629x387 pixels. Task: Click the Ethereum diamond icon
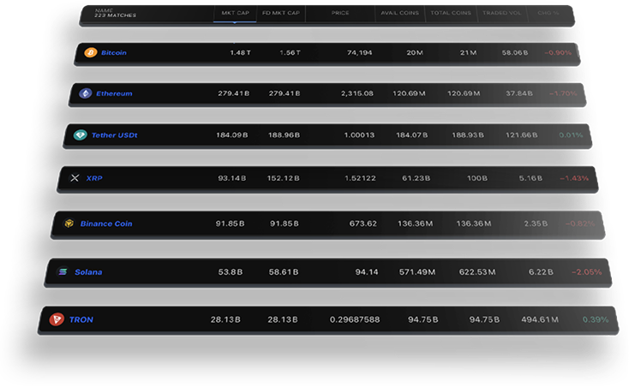click(85, 93)
